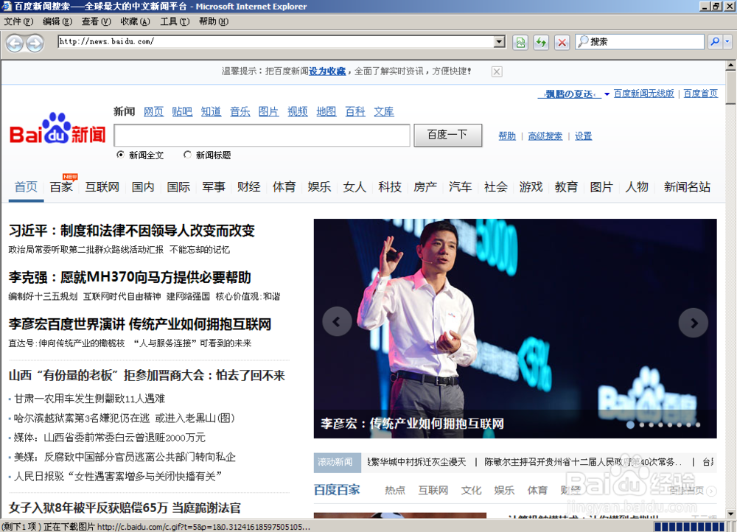The height and width of the screenshot is (532, 737).
Task: Click the Refresh icon in toolbar
Action: 541,42
